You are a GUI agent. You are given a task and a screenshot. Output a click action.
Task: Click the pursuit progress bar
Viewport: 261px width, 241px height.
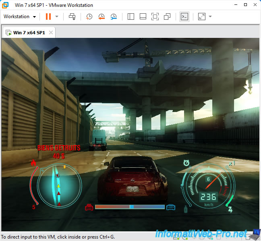(x=130, y=207)
